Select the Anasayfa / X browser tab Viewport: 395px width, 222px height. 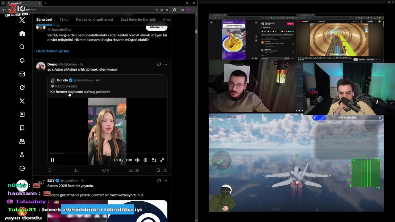click(x=24, y=3)
